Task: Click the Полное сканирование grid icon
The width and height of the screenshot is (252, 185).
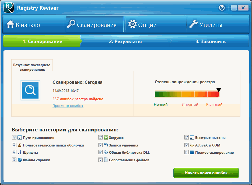Action: click(192, 152)
